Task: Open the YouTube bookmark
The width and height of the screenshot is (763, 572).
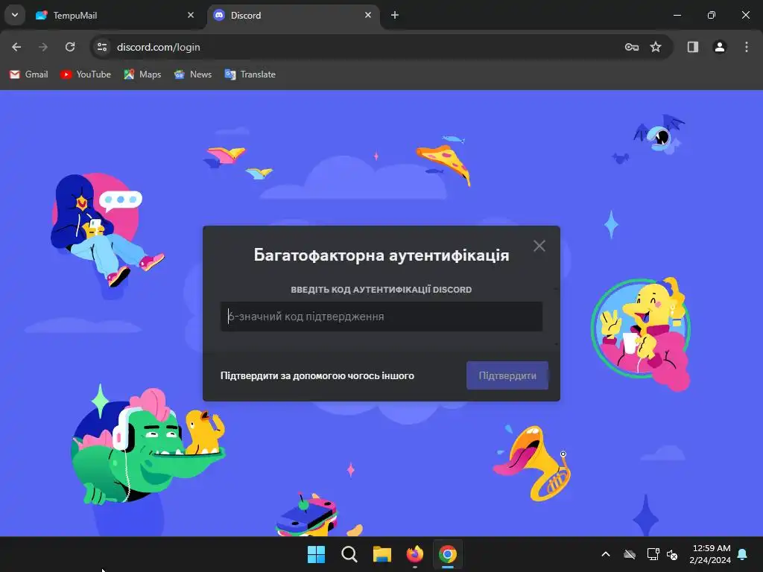Action: [x=86, y=74]
